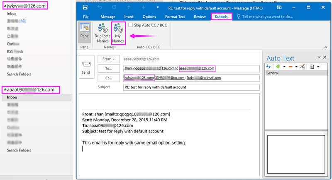Open Search Folders under the aaaa09 account
The height and width of the screenshot is (180, 332).
coord(19,150)
